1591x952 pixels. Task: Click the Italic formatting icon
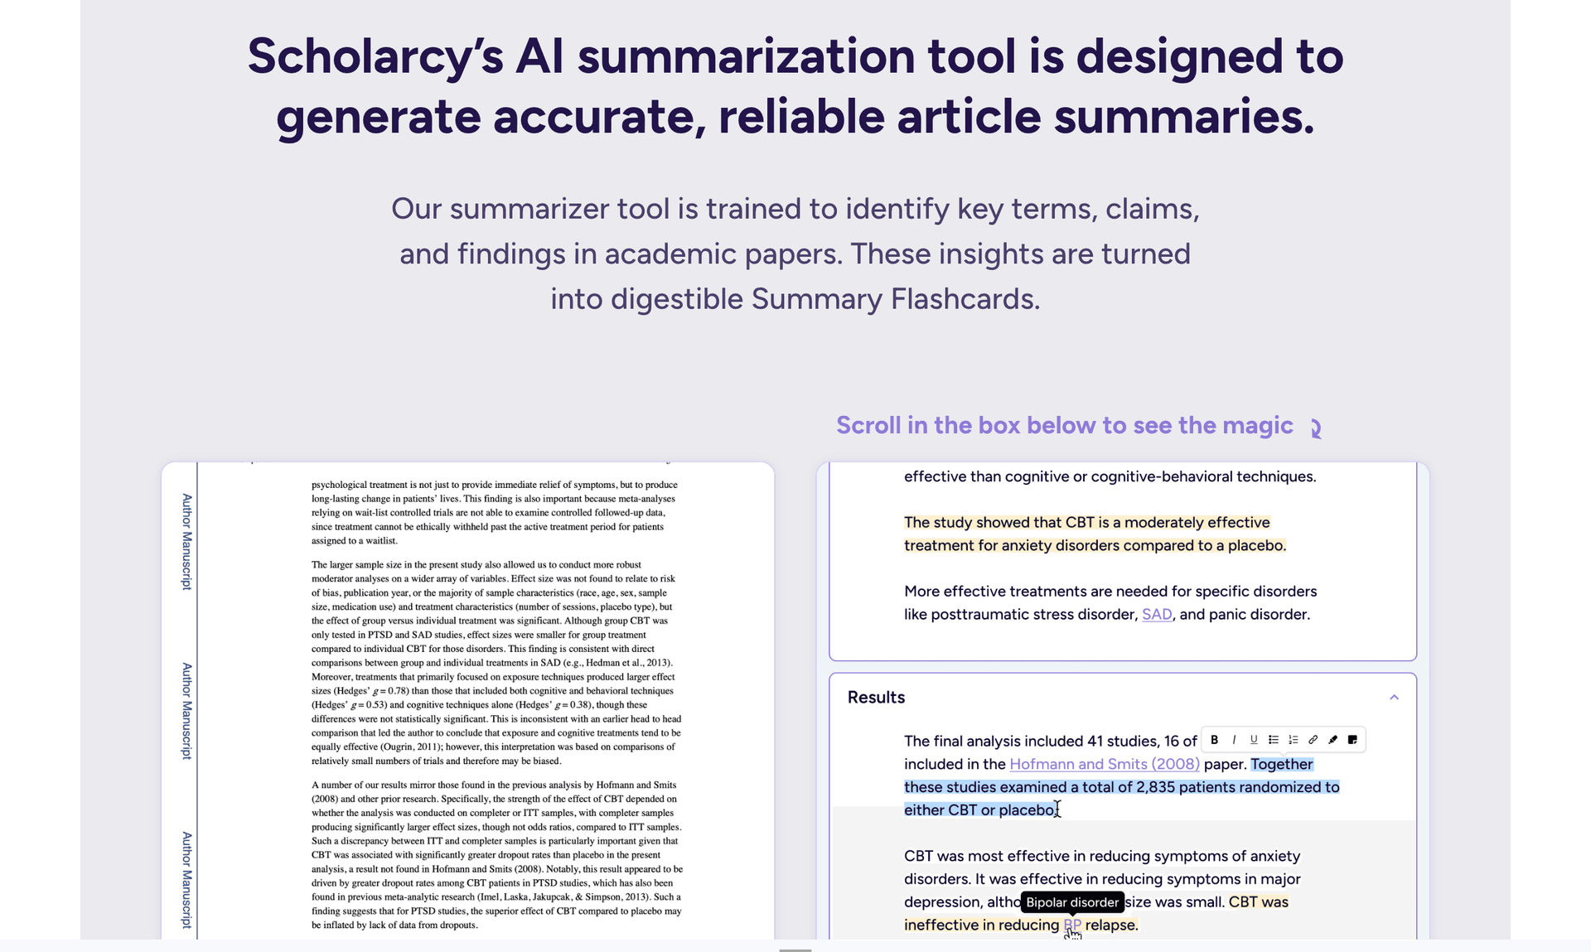click(x=1234, y=740)
